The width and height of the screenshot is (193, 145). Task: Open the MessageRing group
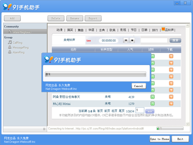click(21, 48)
